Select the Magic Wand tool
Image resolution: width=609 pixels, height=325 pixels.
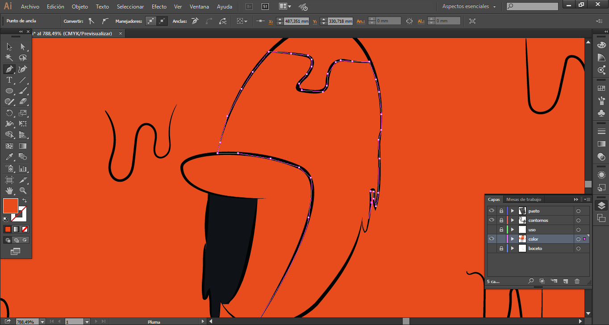(x=9, y=58)
